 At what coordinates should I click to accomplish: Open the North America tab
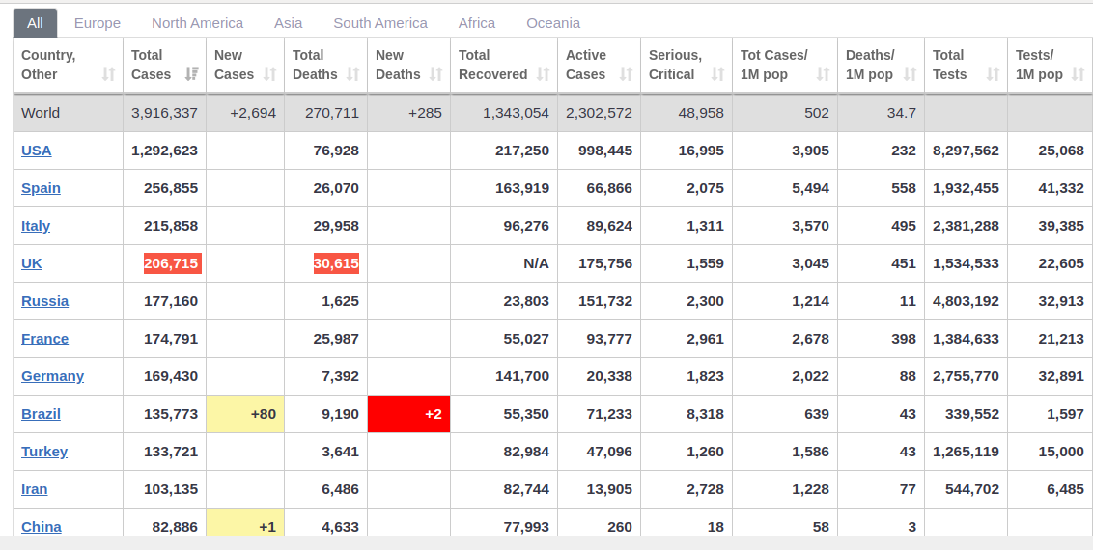pyautogui.click(x=197, y=23)
